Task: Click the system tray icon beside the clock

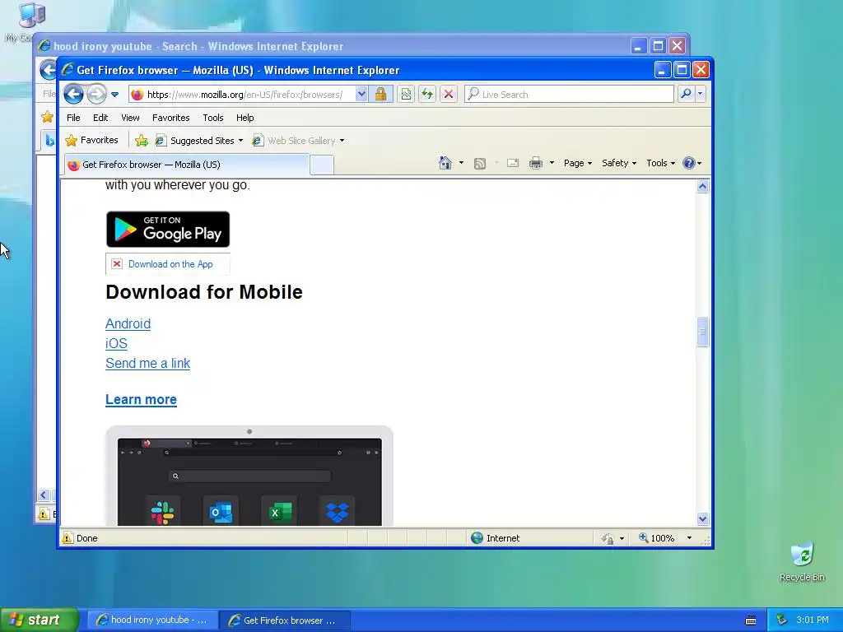Action: click(x=781, y=620)
